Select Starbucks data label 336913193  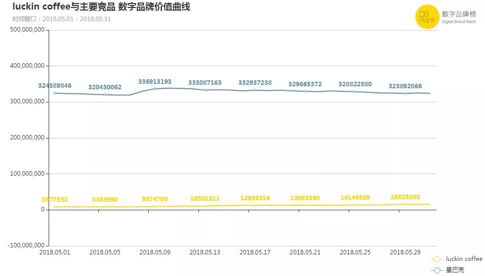(155, 81)
